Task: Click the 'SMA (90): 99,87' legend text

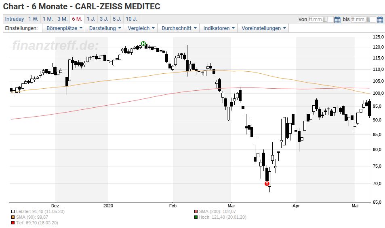Action: coord(32,217)
